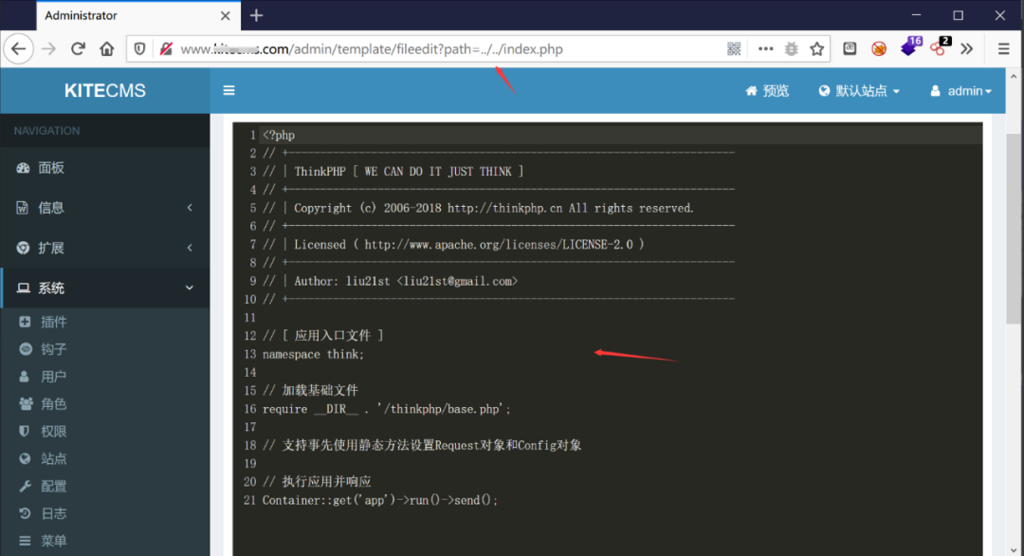Click the browser forward arrow
Screen dimensions: 1024x556
(x=49, y=49)
